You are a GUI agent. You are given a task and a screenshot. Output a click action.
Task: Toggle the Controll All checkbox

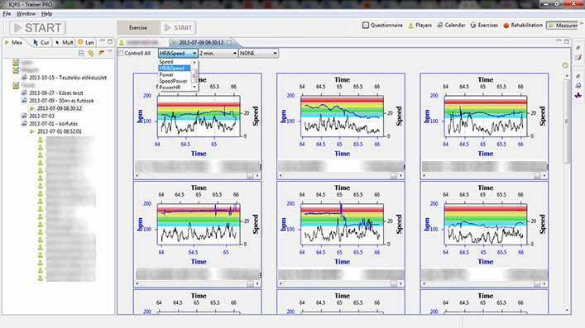(x=121, y=54)
